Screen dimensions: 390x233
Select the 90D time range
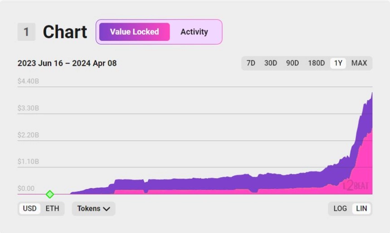(x=292, y=63)
